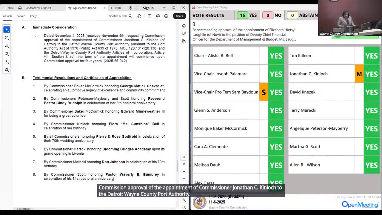The width and height of the screenshot is (382, 215).
Task: Open the E-Sign menu
Action: [33, 16]
